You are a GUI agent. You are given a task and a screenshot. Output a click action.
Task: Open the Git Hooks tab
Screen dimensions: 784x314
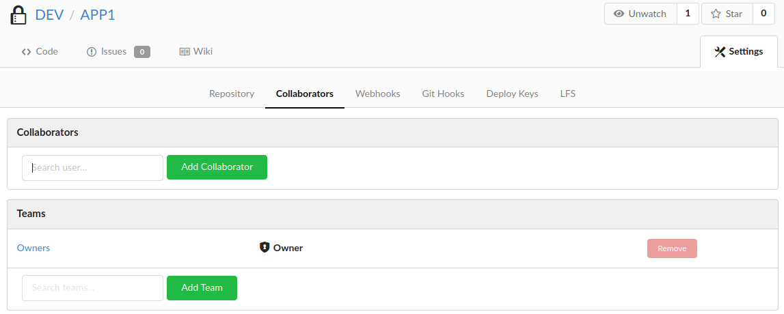pos(443,94)
